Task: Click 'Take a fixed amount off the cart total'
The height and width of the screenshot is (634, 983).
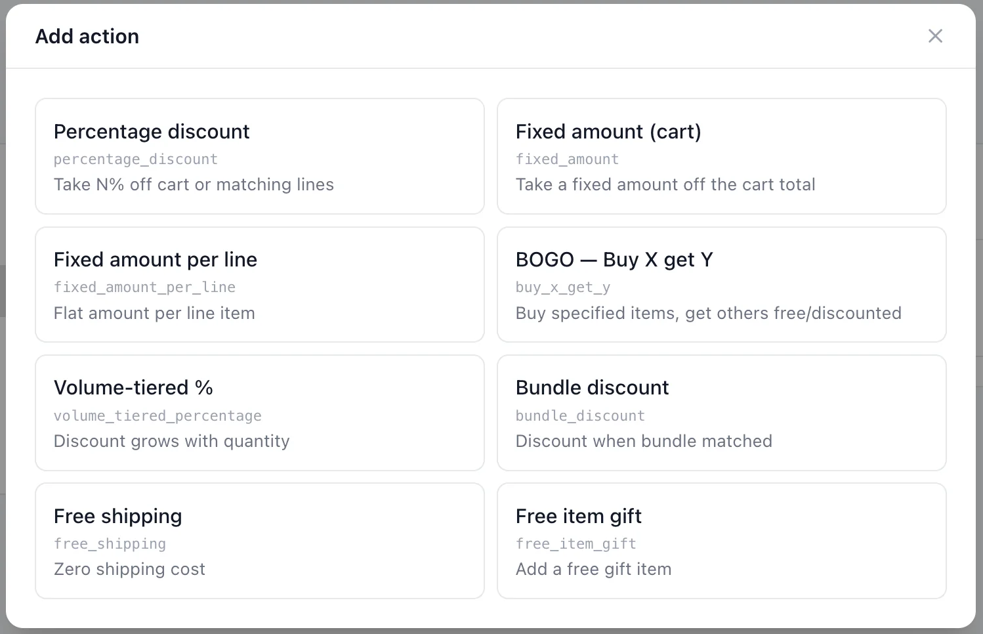Action: (x=665, y=185)
